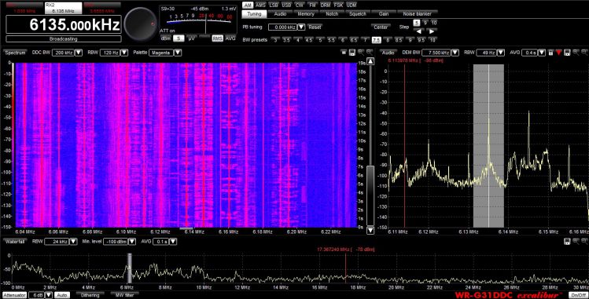Switch to FSK mode

338,5
